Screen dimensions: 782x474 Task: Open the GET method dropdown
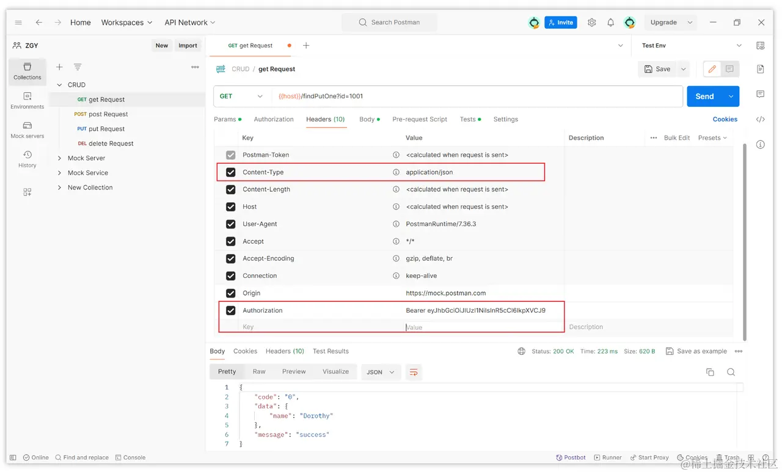coord(241,97)
